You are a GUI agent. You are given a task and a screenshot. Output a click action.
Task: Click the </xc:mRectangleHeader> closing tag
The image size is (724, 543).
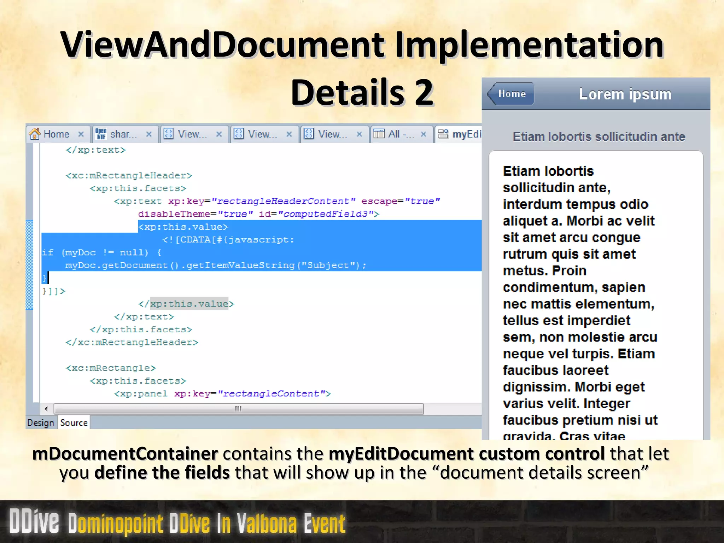coord(132,343)
